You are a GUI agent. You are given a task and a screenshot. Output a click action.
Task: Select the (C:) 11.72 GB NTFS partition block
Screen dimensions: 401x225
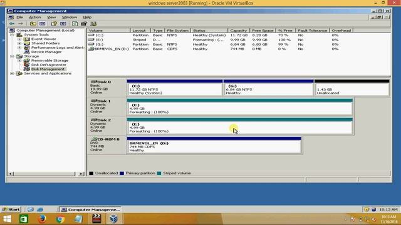tap(175, 87)
